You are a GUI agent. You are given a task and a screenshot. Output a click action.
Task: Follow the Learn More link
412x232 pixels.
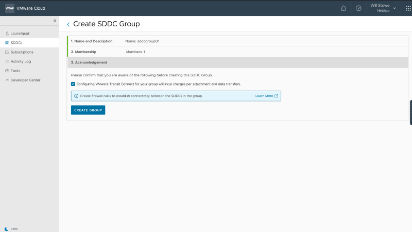pyautogui.click(x=266, y=96)
